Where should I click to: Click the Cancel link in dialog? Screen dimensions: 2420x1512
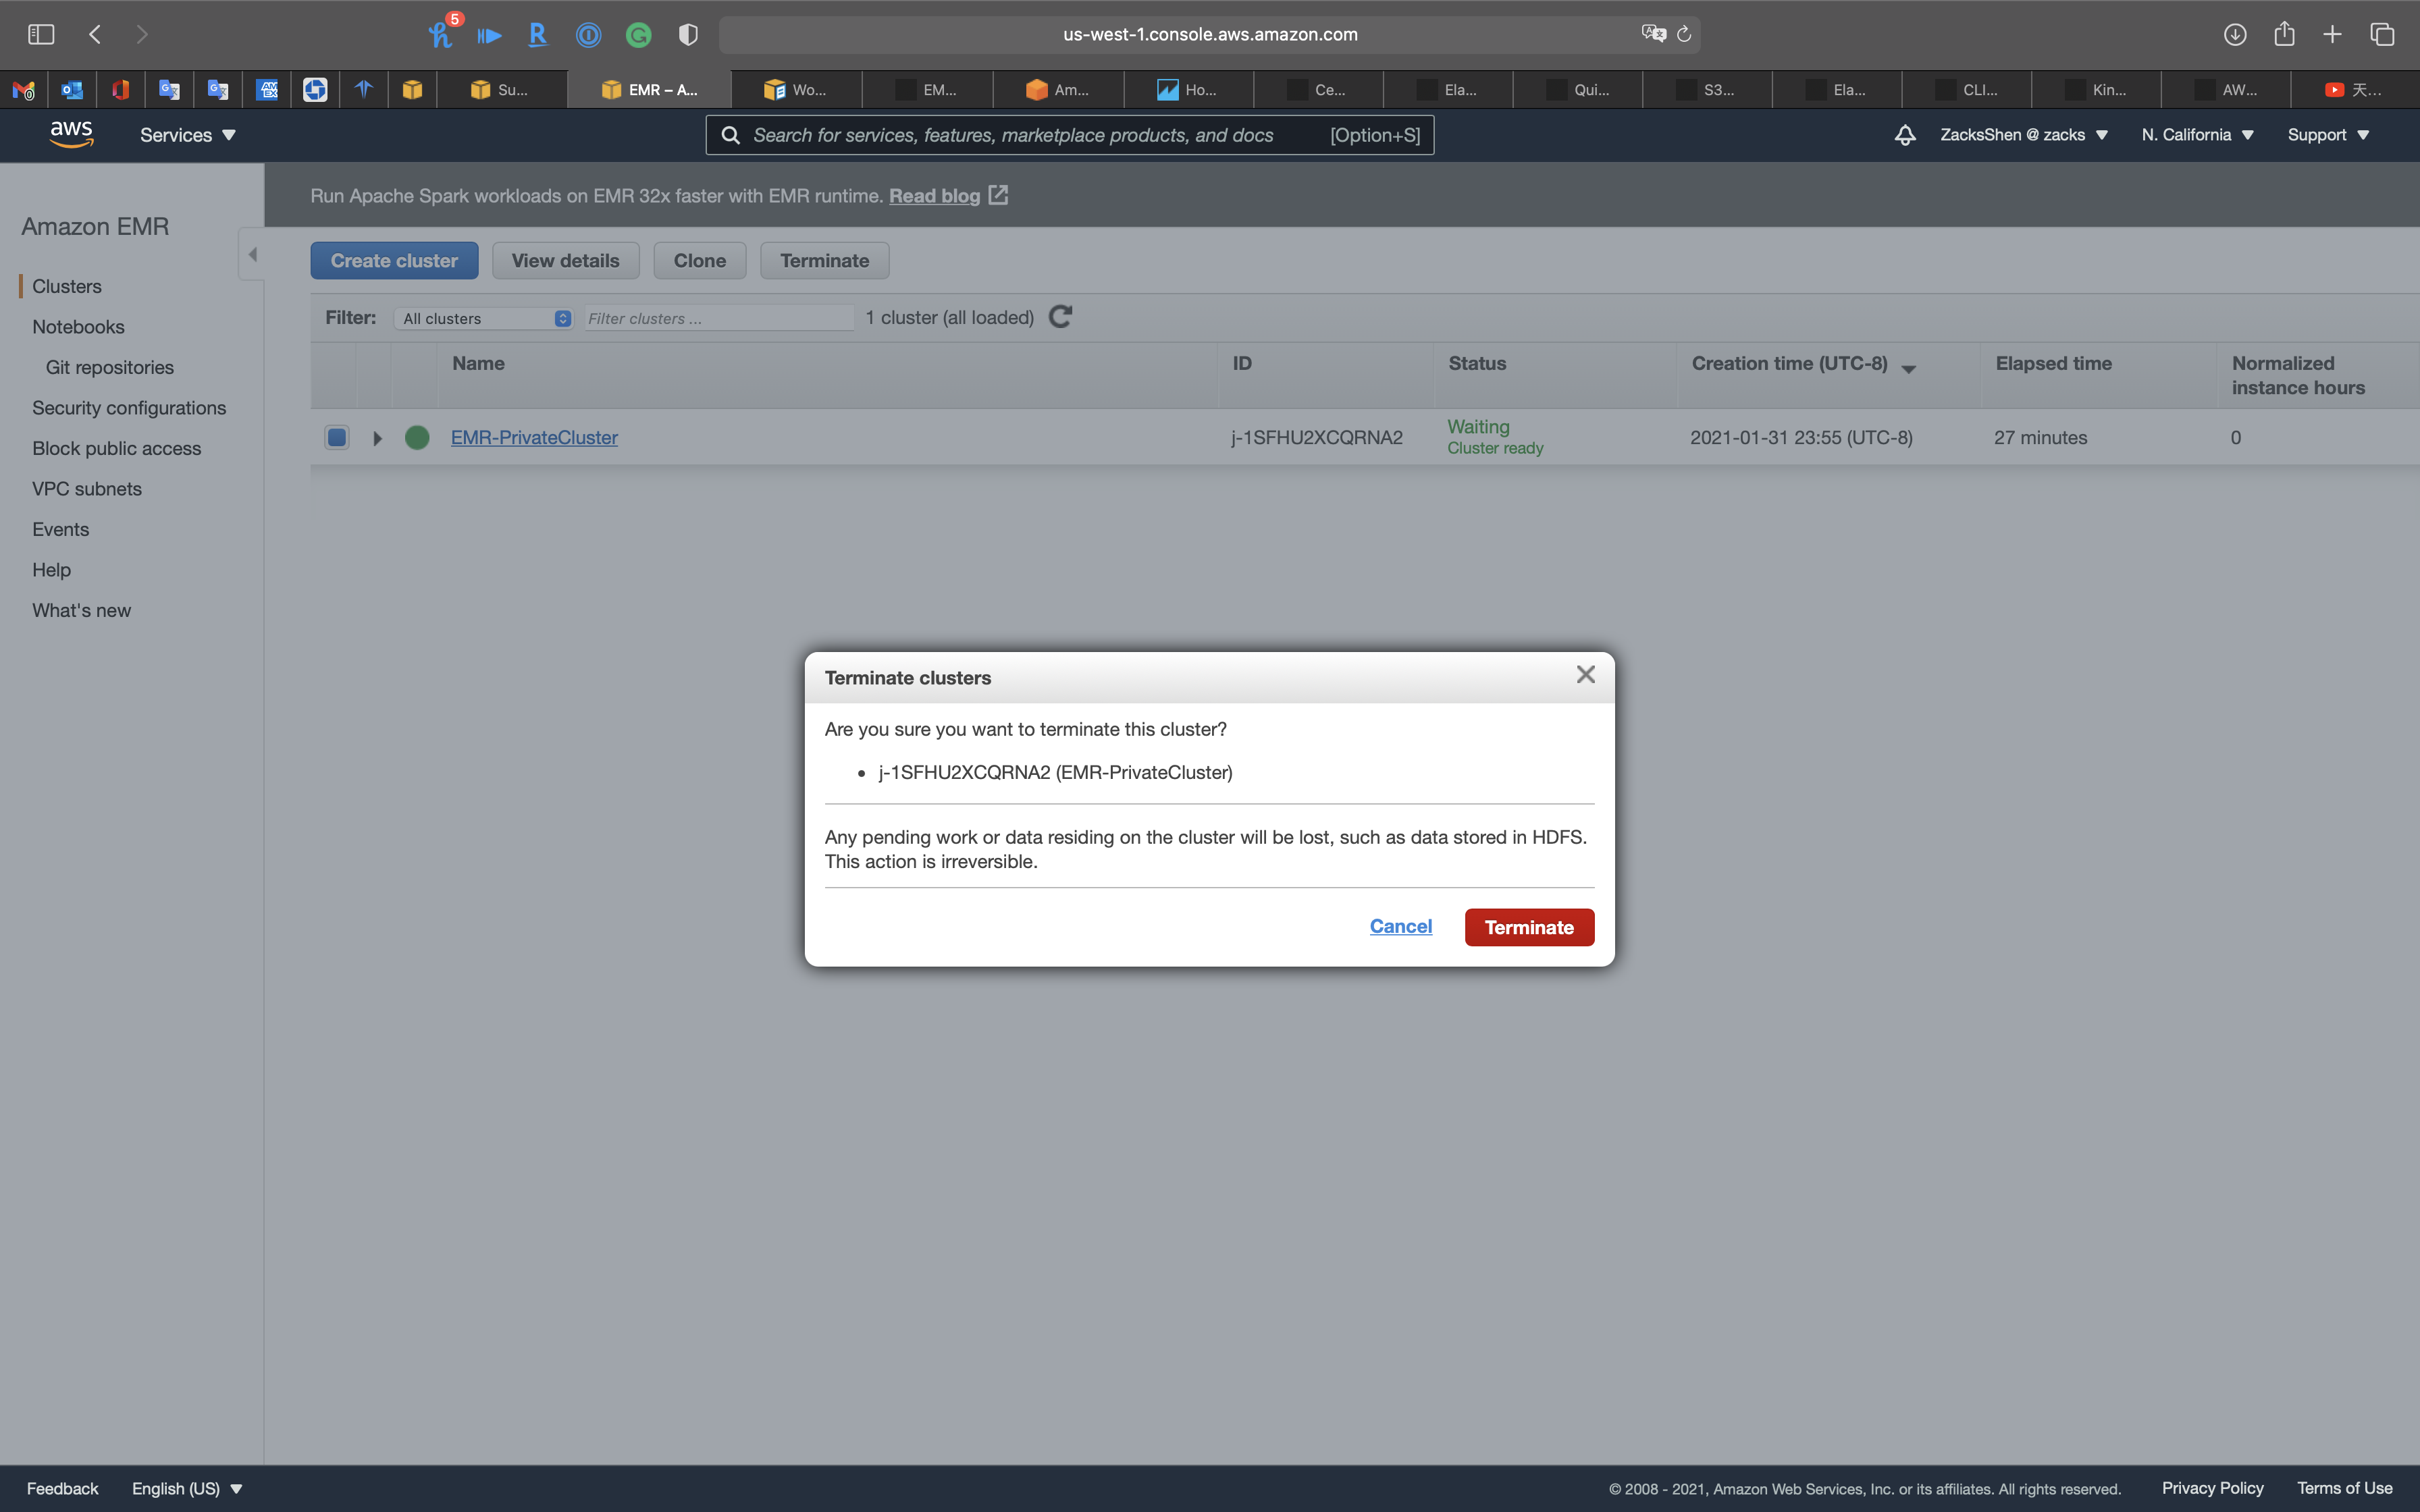(x=1400, y=926)
